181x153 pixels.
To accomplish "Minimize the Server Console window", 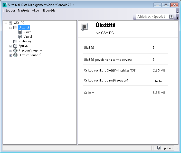I will click(157, 5).
